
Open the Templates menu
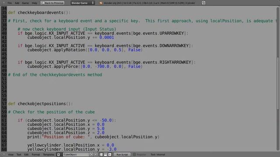pyautogui.click(x=49, y=154)
